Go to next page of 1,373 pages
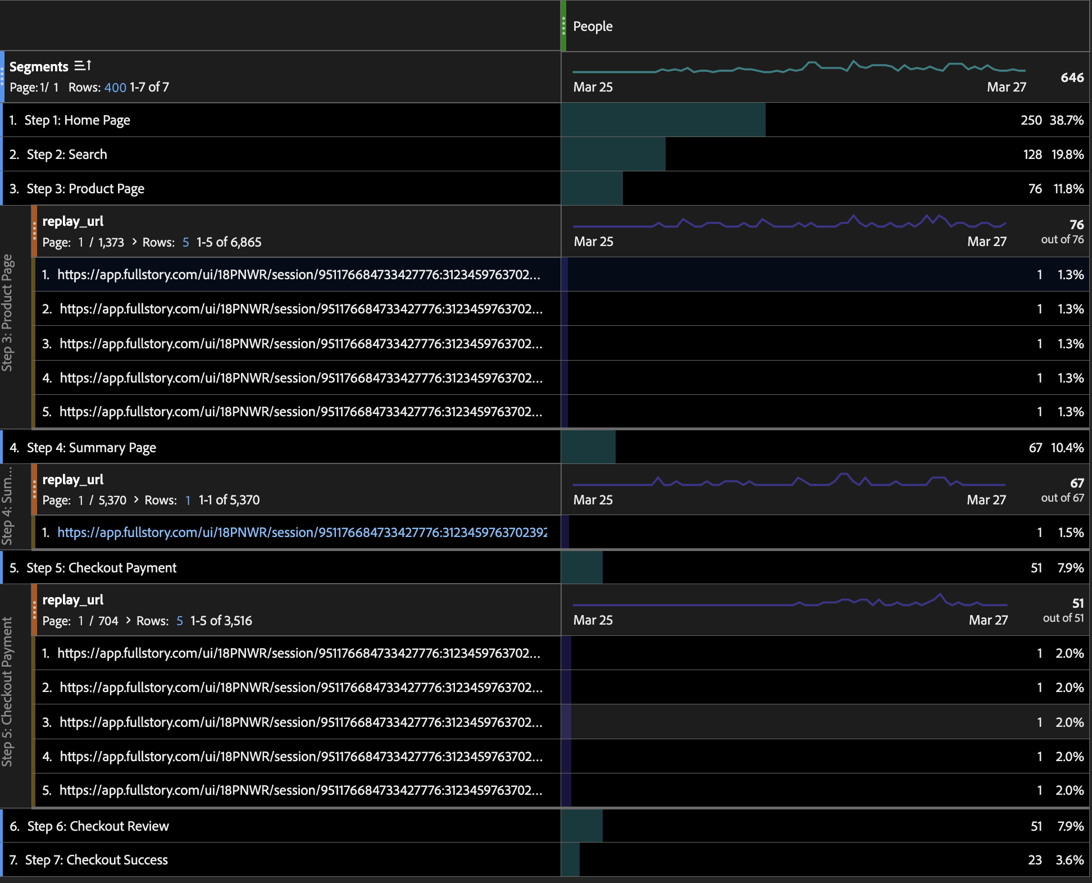 (134, 242)
